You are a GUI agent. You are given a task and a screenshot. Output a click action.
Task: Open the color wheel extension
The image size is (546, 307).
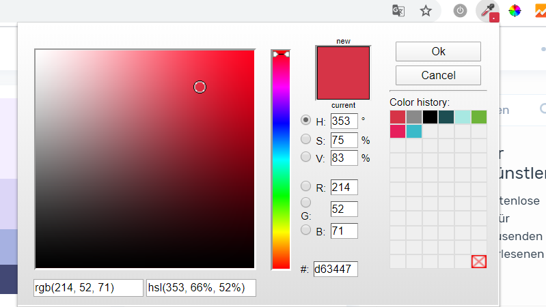pos(515,10)
